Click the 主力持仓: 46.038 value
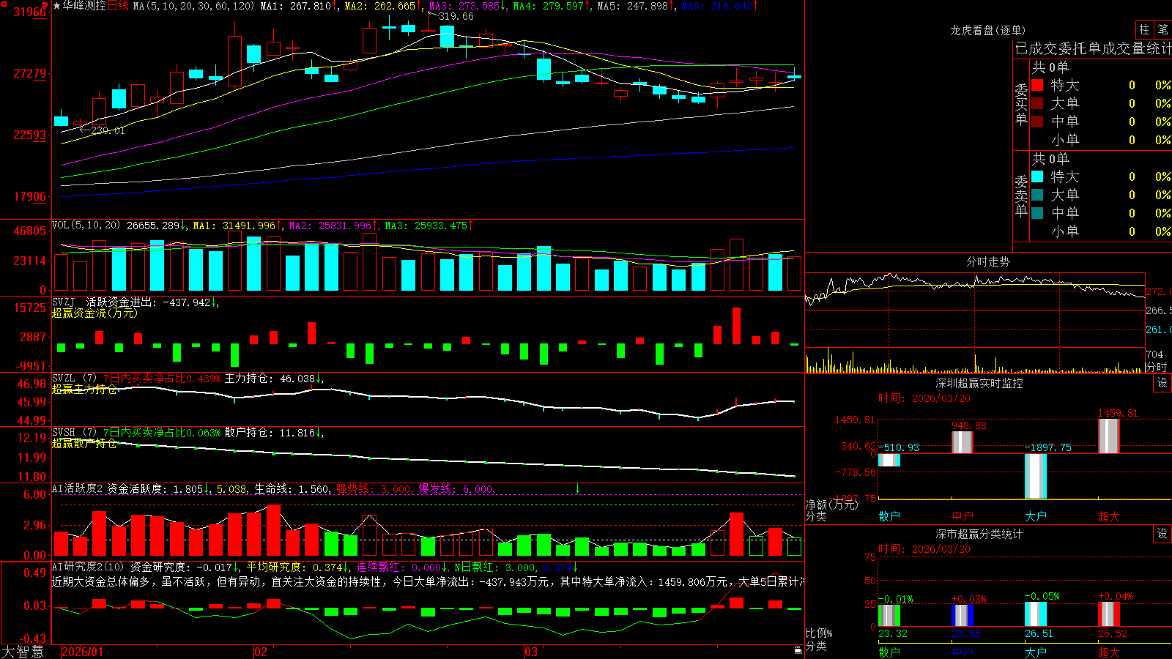The image size is (1172, 659). [271, 379]
